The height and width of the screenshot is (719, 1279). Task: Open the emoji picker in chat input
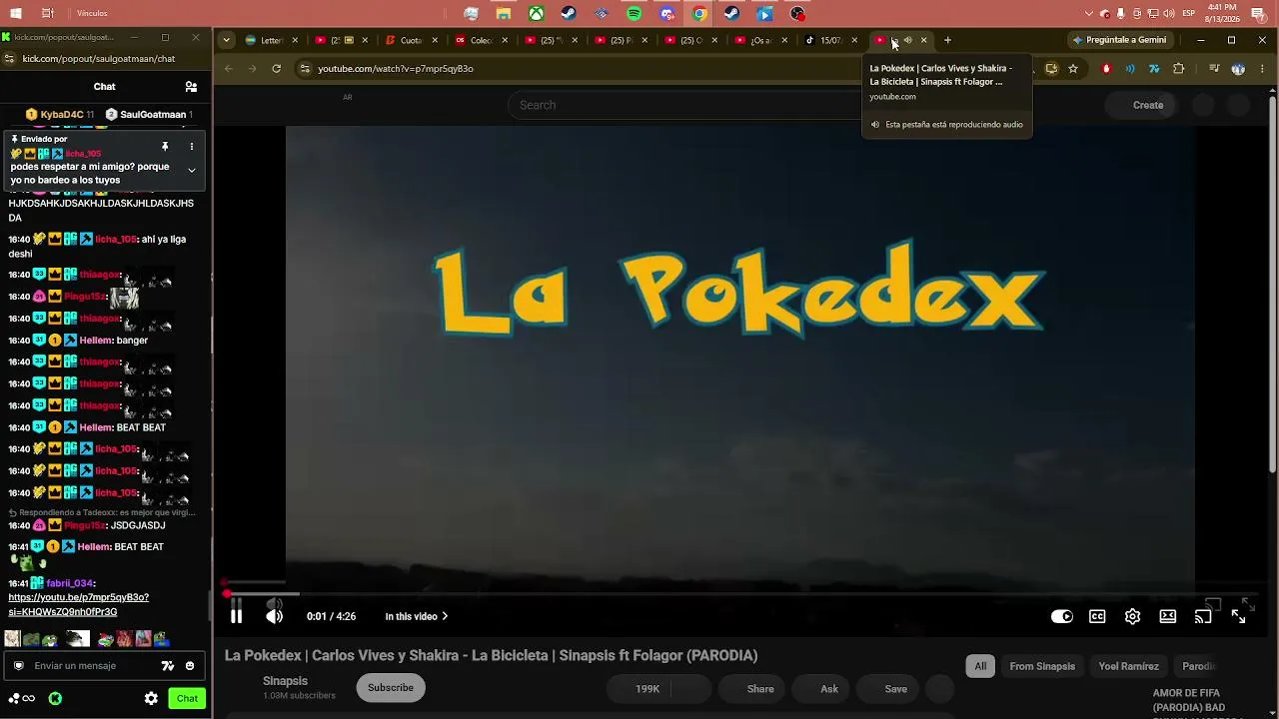190,666
